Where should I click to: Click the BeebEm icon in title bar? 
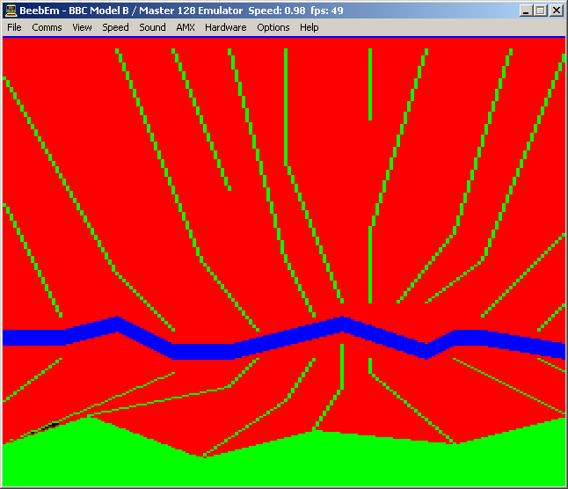click(10, 11)
